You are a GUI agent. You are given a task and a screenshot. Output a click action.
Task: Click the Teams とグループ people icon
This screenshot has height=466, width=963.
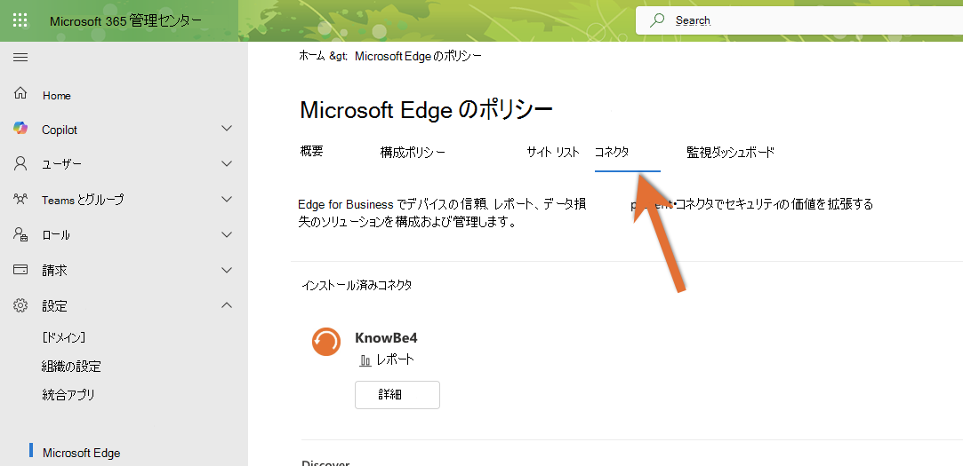[20, 200]
